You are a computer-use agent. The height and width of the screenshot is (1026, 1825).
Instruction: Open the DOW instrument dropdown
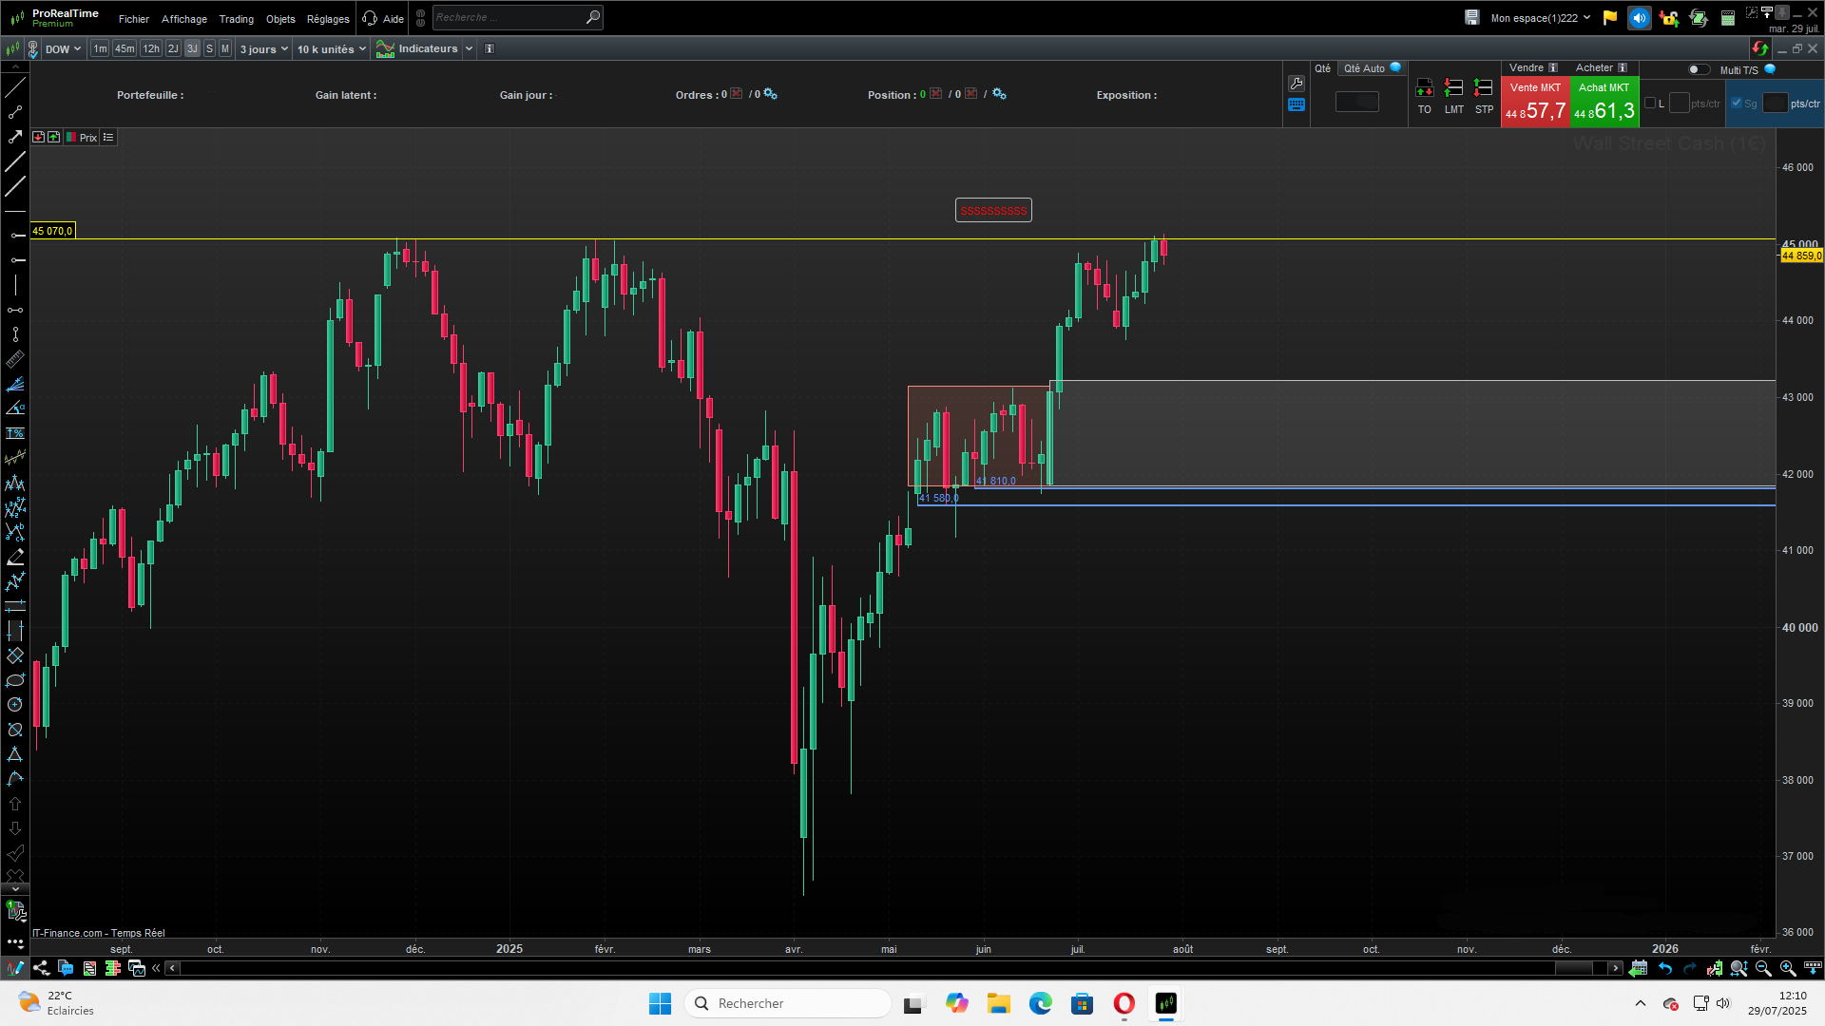[63, 49]
